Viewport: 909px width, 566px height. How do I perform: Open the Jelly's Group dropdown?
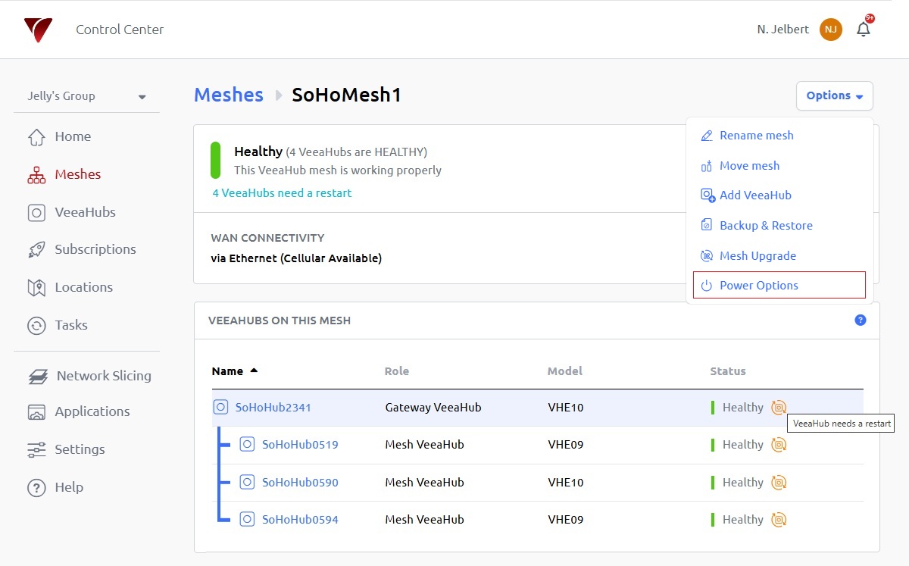(x=86, y=96)
